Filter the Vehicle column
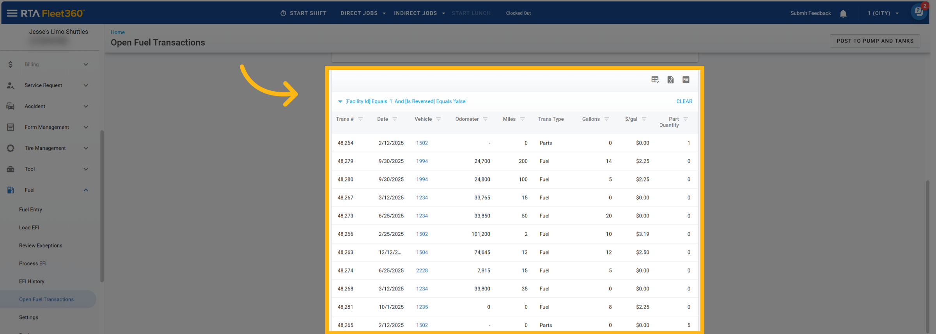 (x=438, y=119)
